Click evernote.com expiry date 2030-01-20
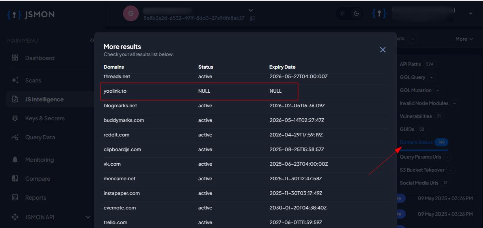 click(x=298, y=208)
